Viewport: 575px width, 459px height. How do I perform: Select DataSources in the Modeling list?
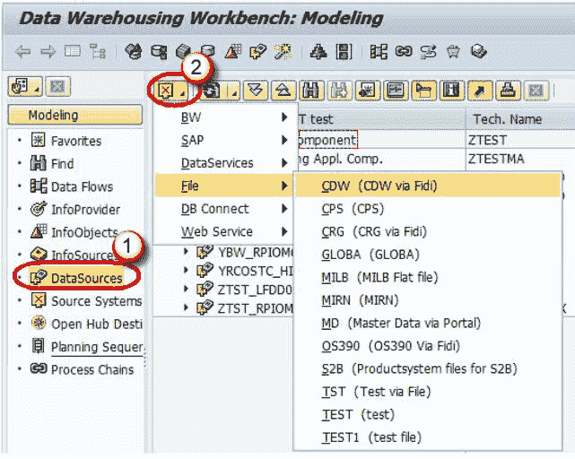(x=86, y=278)
